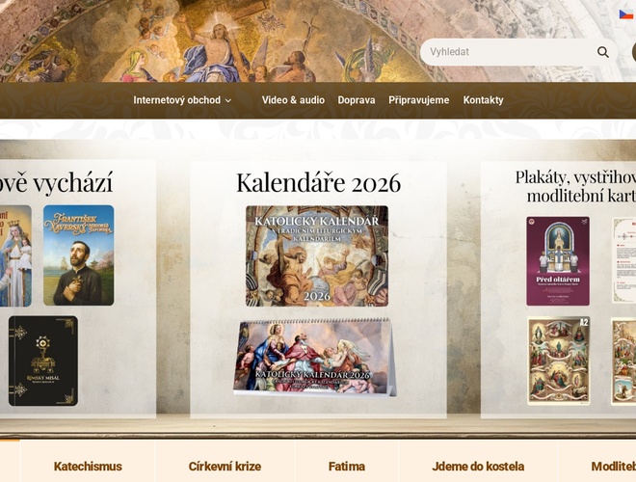Open the Virgin Mary crowned book cover
This screenshot has width=636, height=482.
coord(15,255)
